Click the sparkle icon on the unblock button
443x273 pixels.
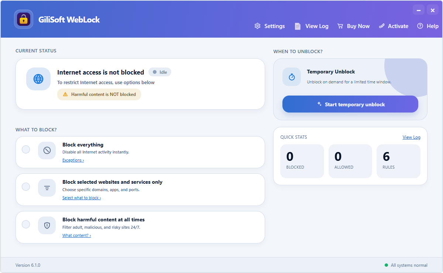320,104
